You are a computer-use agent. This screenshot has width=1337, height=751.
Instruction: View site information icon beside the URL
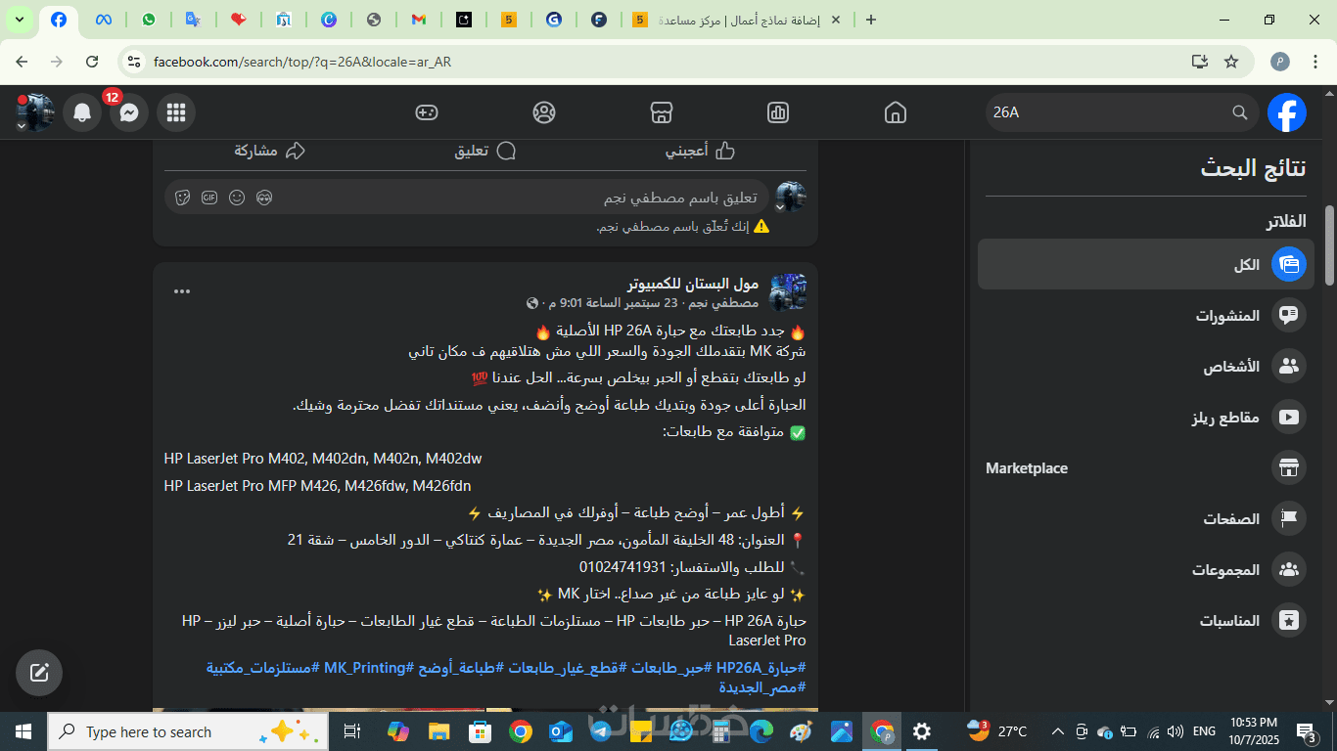tap(135, 62)
